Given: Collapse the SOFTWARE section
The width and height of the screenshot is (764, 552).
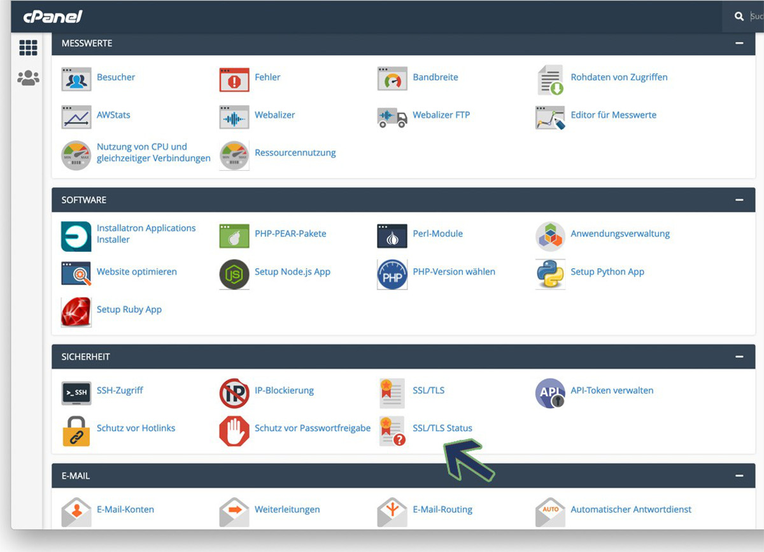Looking at the screenshot, I should click(739, 200).
